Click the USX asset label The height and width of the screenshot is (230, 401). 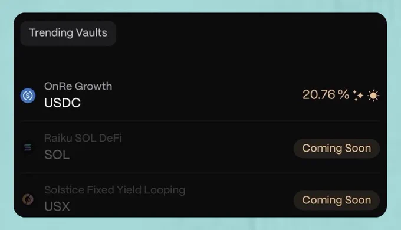click(57, 206)
